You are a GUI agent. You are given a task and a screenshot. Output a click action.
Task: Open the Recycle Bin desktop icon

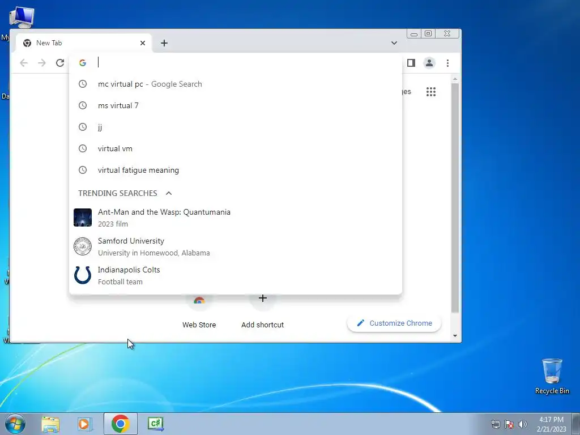coord(552,376)
